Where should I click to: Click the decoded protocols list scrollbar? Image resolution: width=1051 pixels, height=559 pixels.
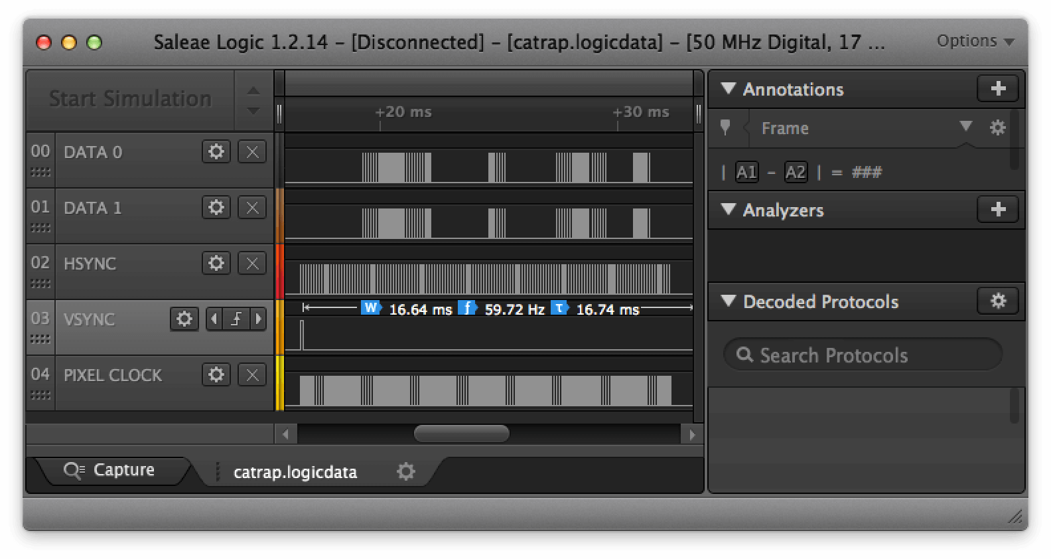(1014, 406)
